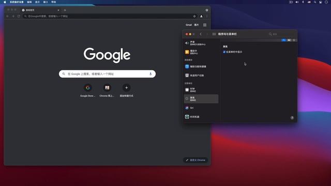This screenshot has width=331, height=186.
Task: Select Fast User Switching in sidebar
Action: coord(201,75)
